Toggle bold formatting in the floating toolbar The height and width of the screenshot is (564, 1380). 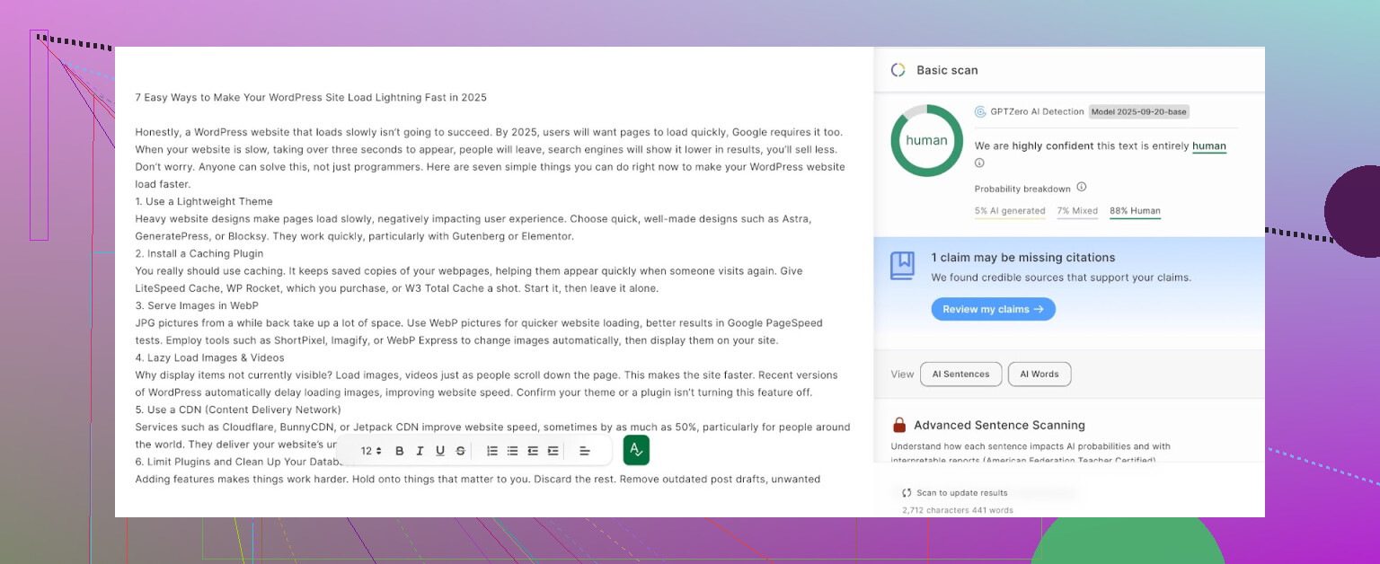[x=400, y=451]
